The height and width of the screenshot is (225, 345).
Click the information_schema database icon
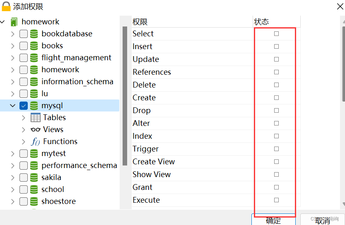pyautogui.click(x=34, y=82)
